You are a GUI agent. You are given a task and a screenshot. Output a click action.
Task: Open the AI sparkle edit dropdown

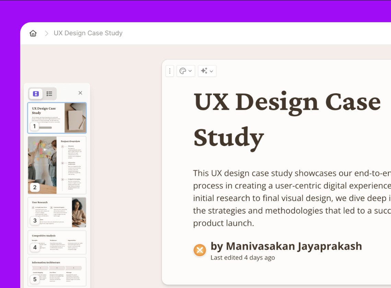click(207, 71)
